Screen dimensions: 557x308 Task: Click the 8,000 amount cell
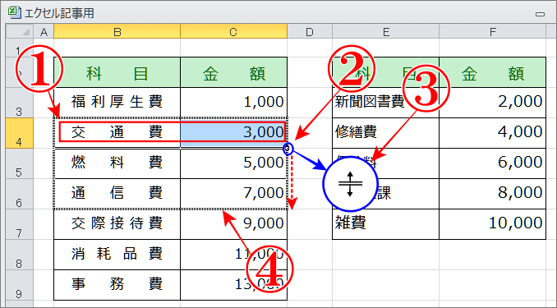tap(492, 194)
